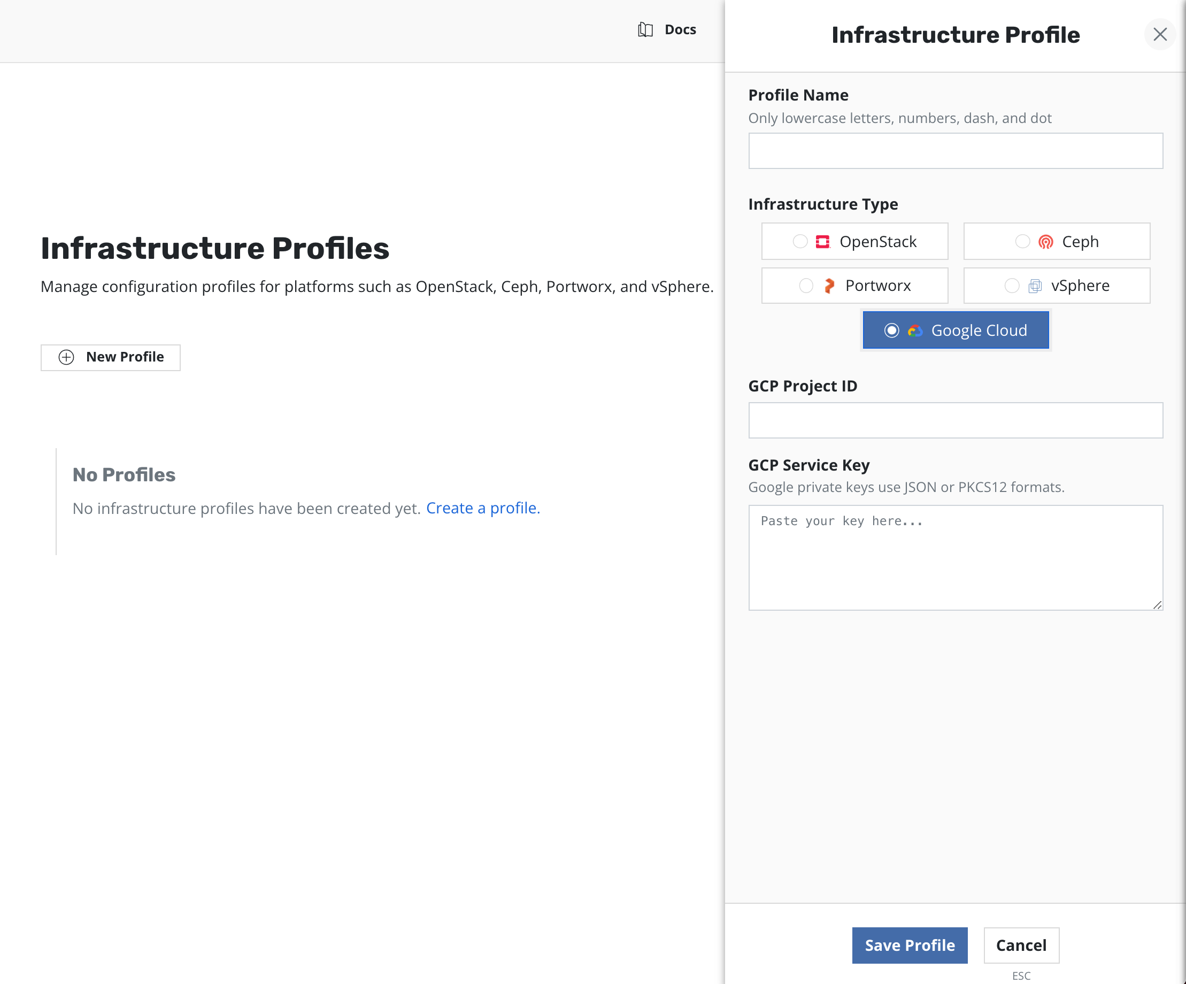The height and width of the screenshot is (984, 1186).
Task: Click the GCP Service Key text area
Action: 955,558
